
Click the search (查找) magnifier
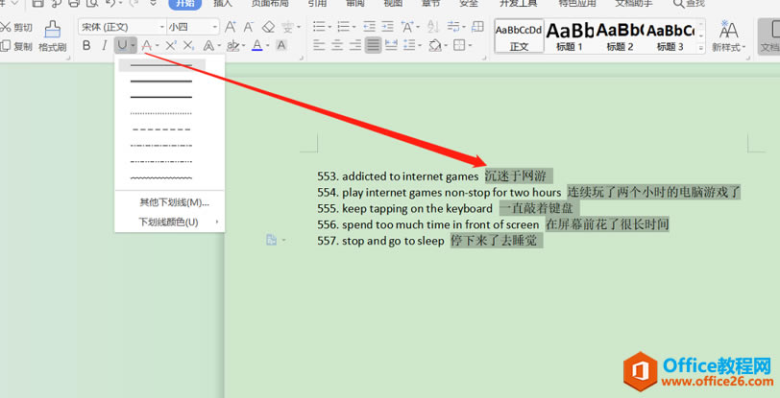tap(678, 4)
